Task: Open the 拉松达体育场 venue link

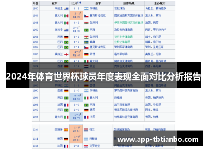Action: [x=122, y=42]
